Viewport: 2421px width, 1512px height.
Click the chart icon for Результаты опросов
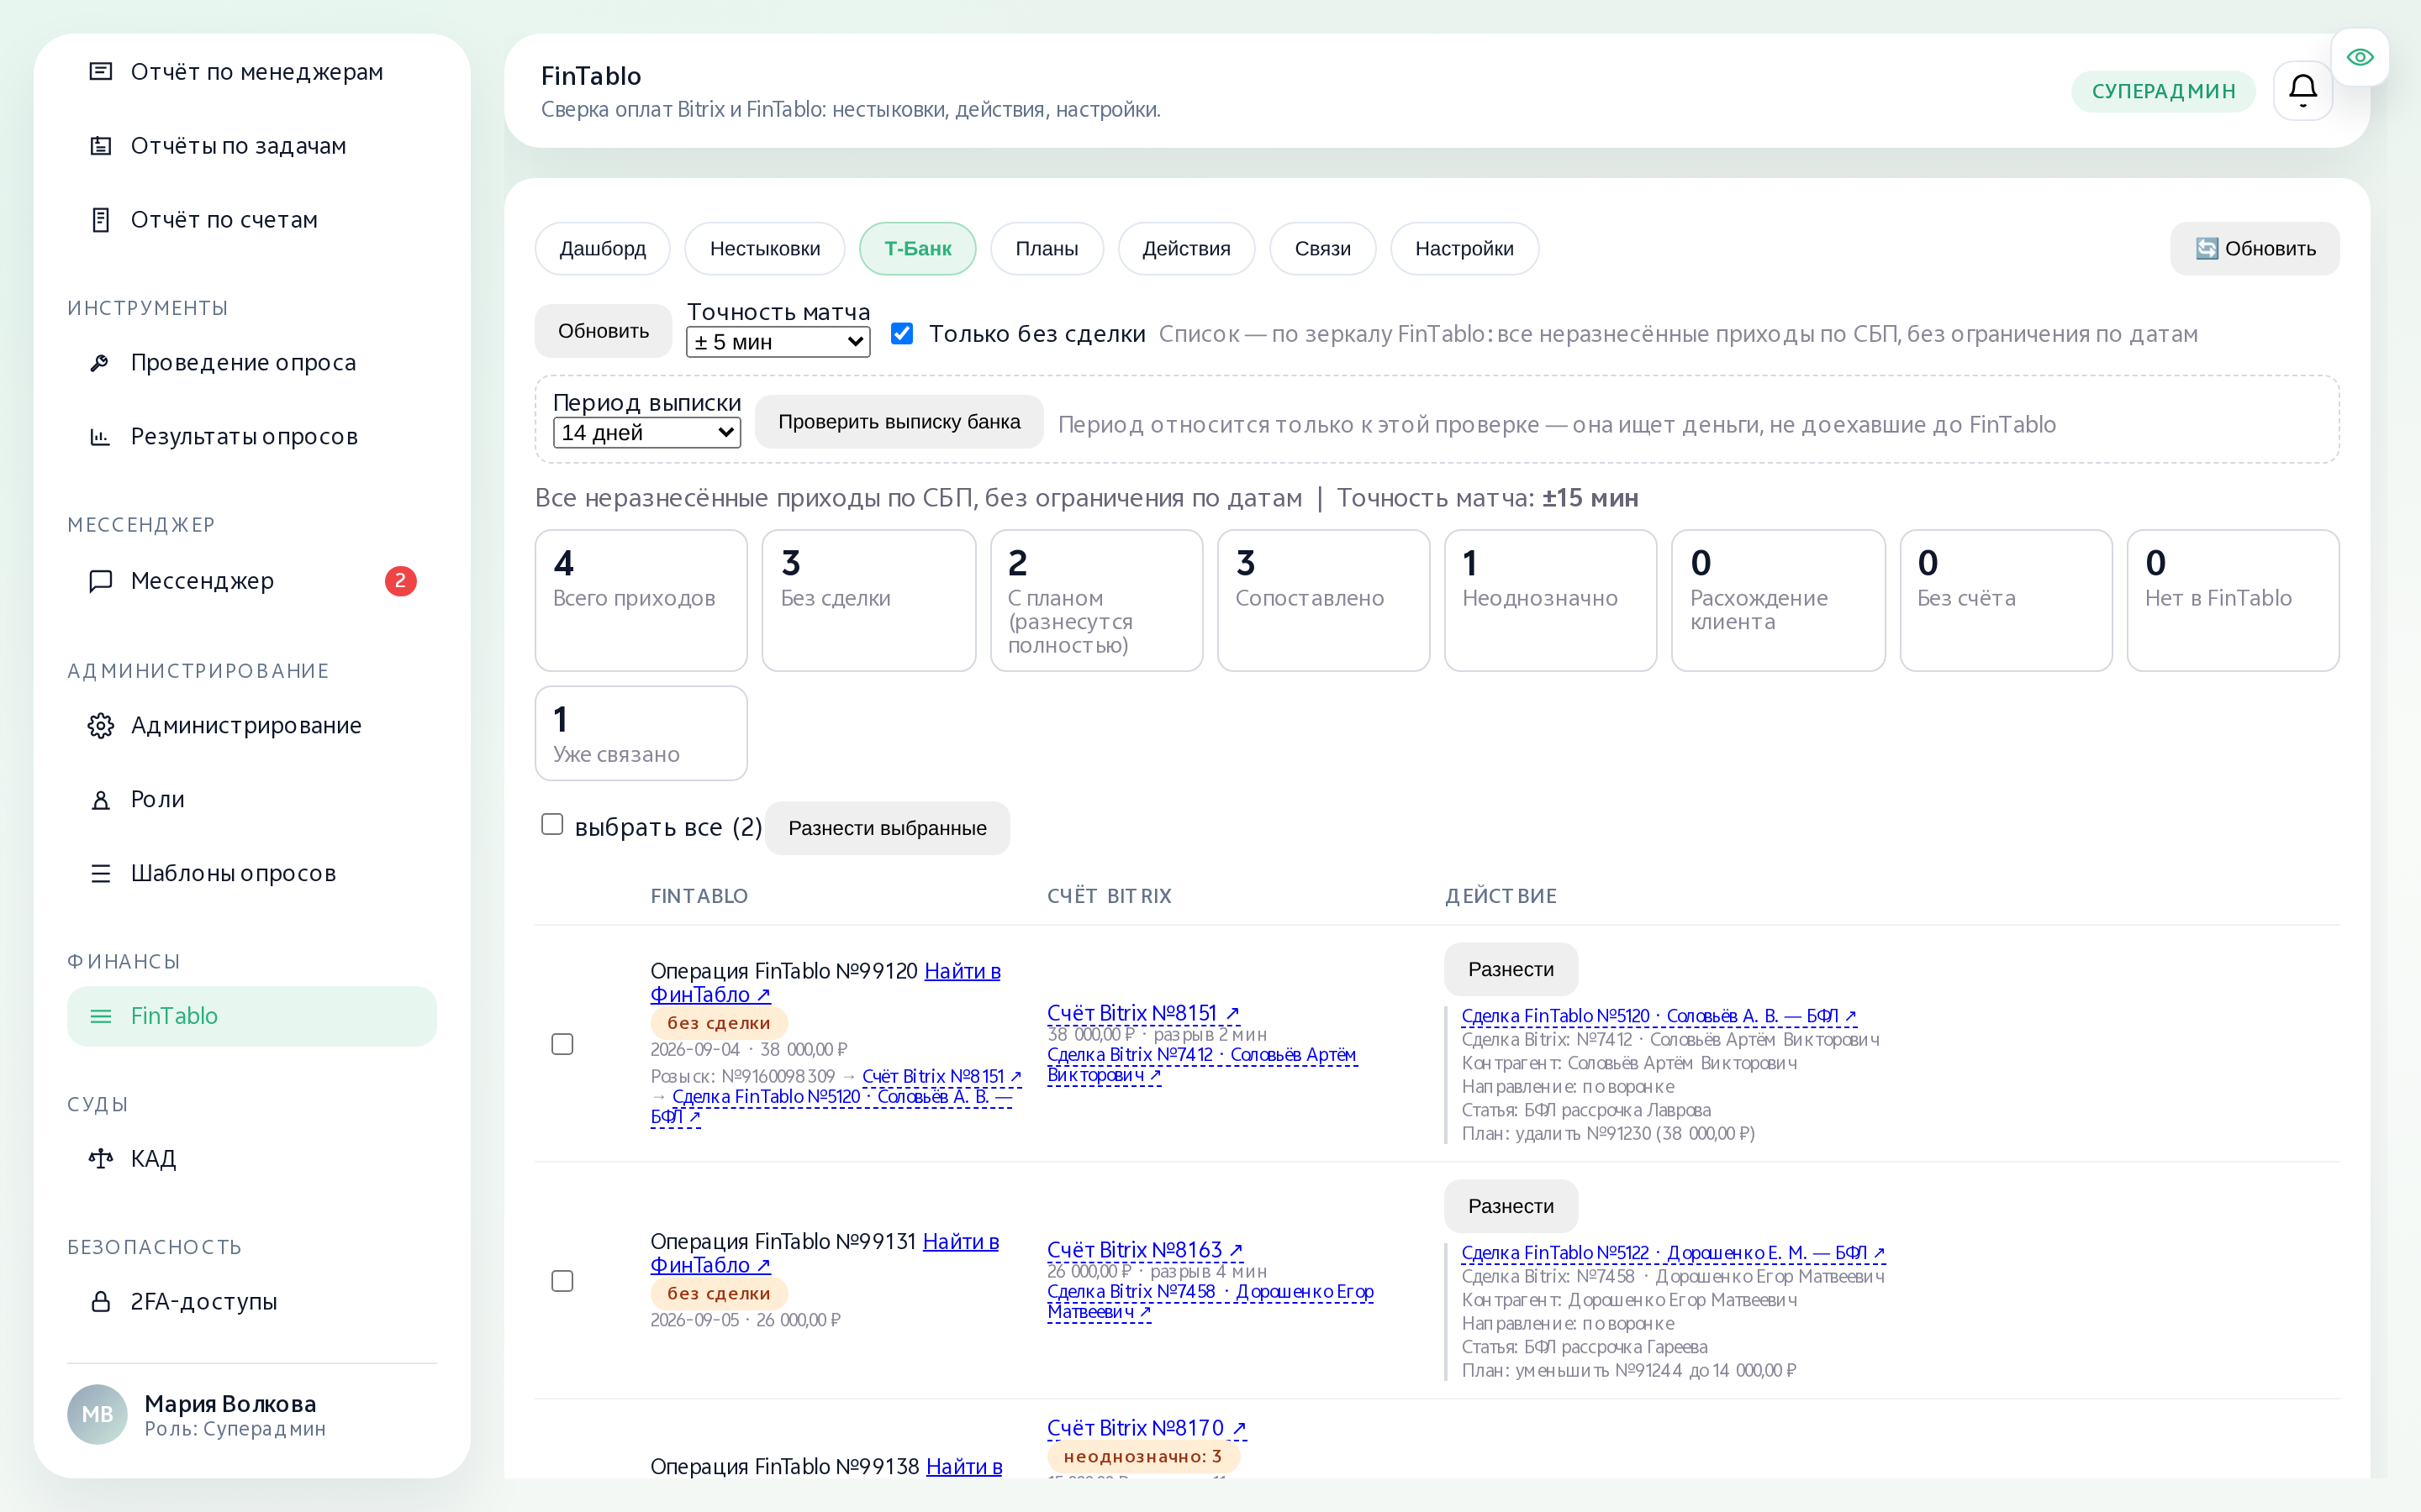coord(100,437)
